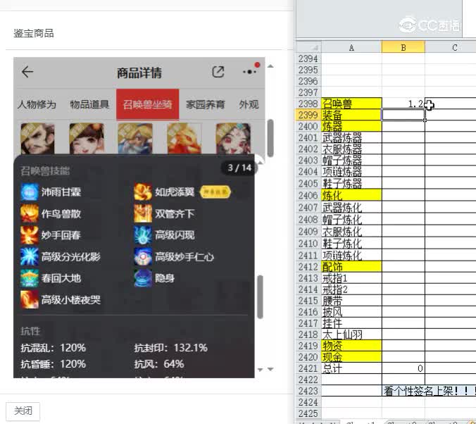Click the 腰带 cell
476x424 pixels.
tap(351, 301)
